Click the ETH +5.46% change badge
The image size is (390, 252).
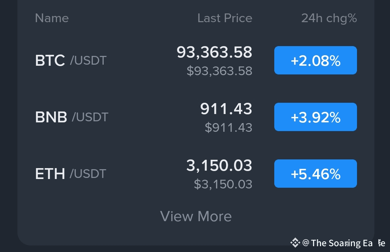click(315, 174)
